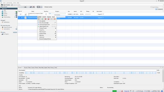Select the New category in sidebar
This screenshot has height=92, width=164.
[5, 10]
